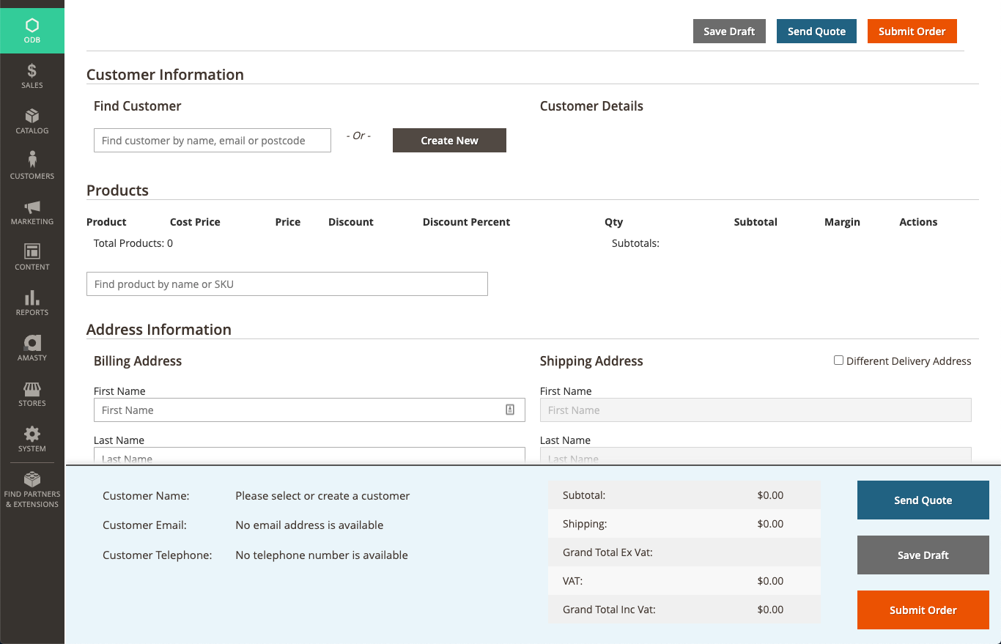The height and width of the screenshot is (644, 1001).
Task: Focus the billing First Name field
Action: click(x=309, y=410)
